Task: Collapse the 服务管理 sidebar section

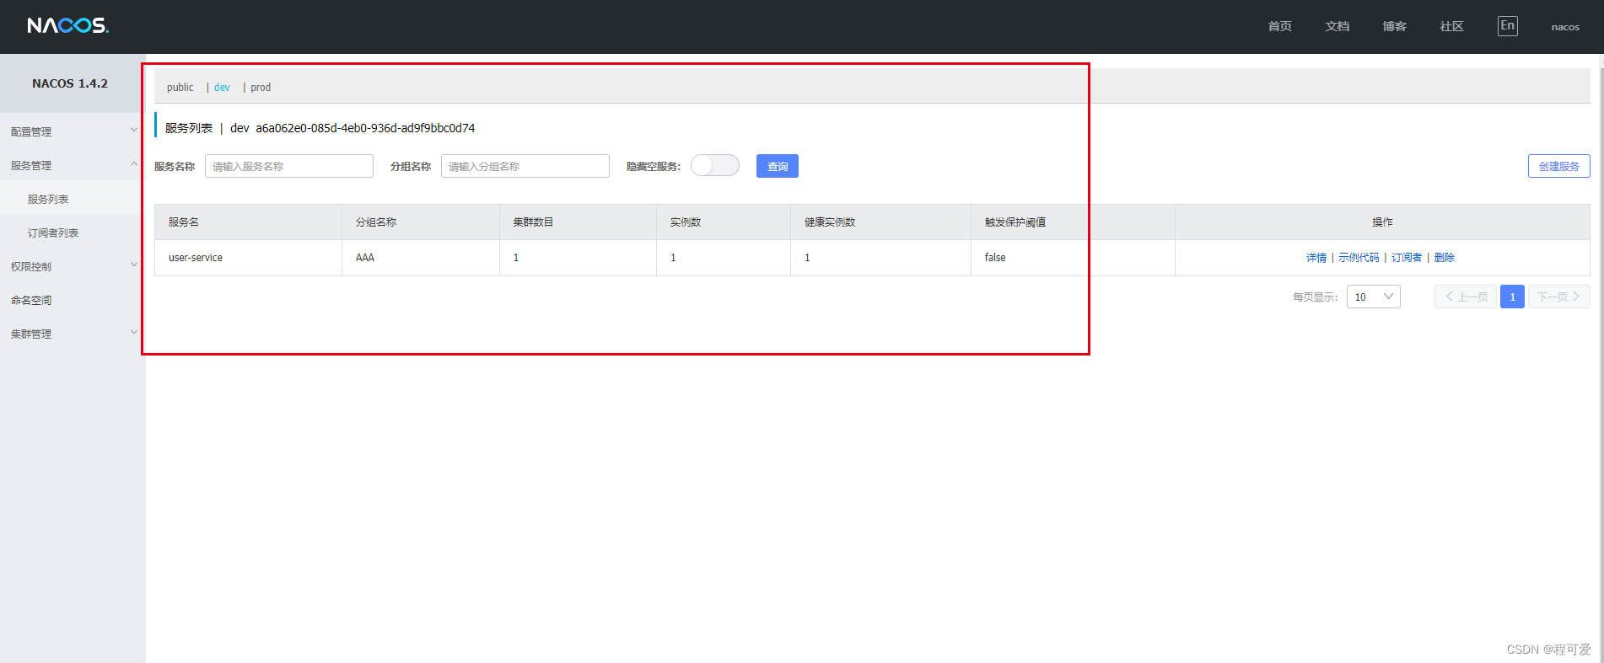Action: [73, 165]
